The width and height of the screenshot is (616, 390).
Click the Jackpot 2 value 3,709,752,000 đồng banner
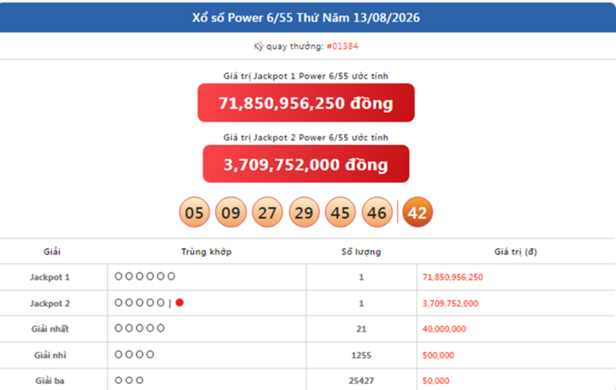click(x=306, y=163)
